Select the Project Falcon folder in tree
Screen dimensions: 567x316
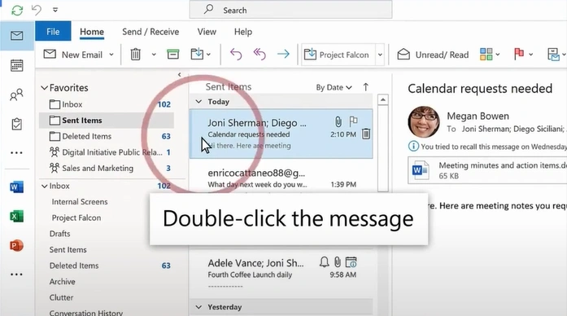76,217
